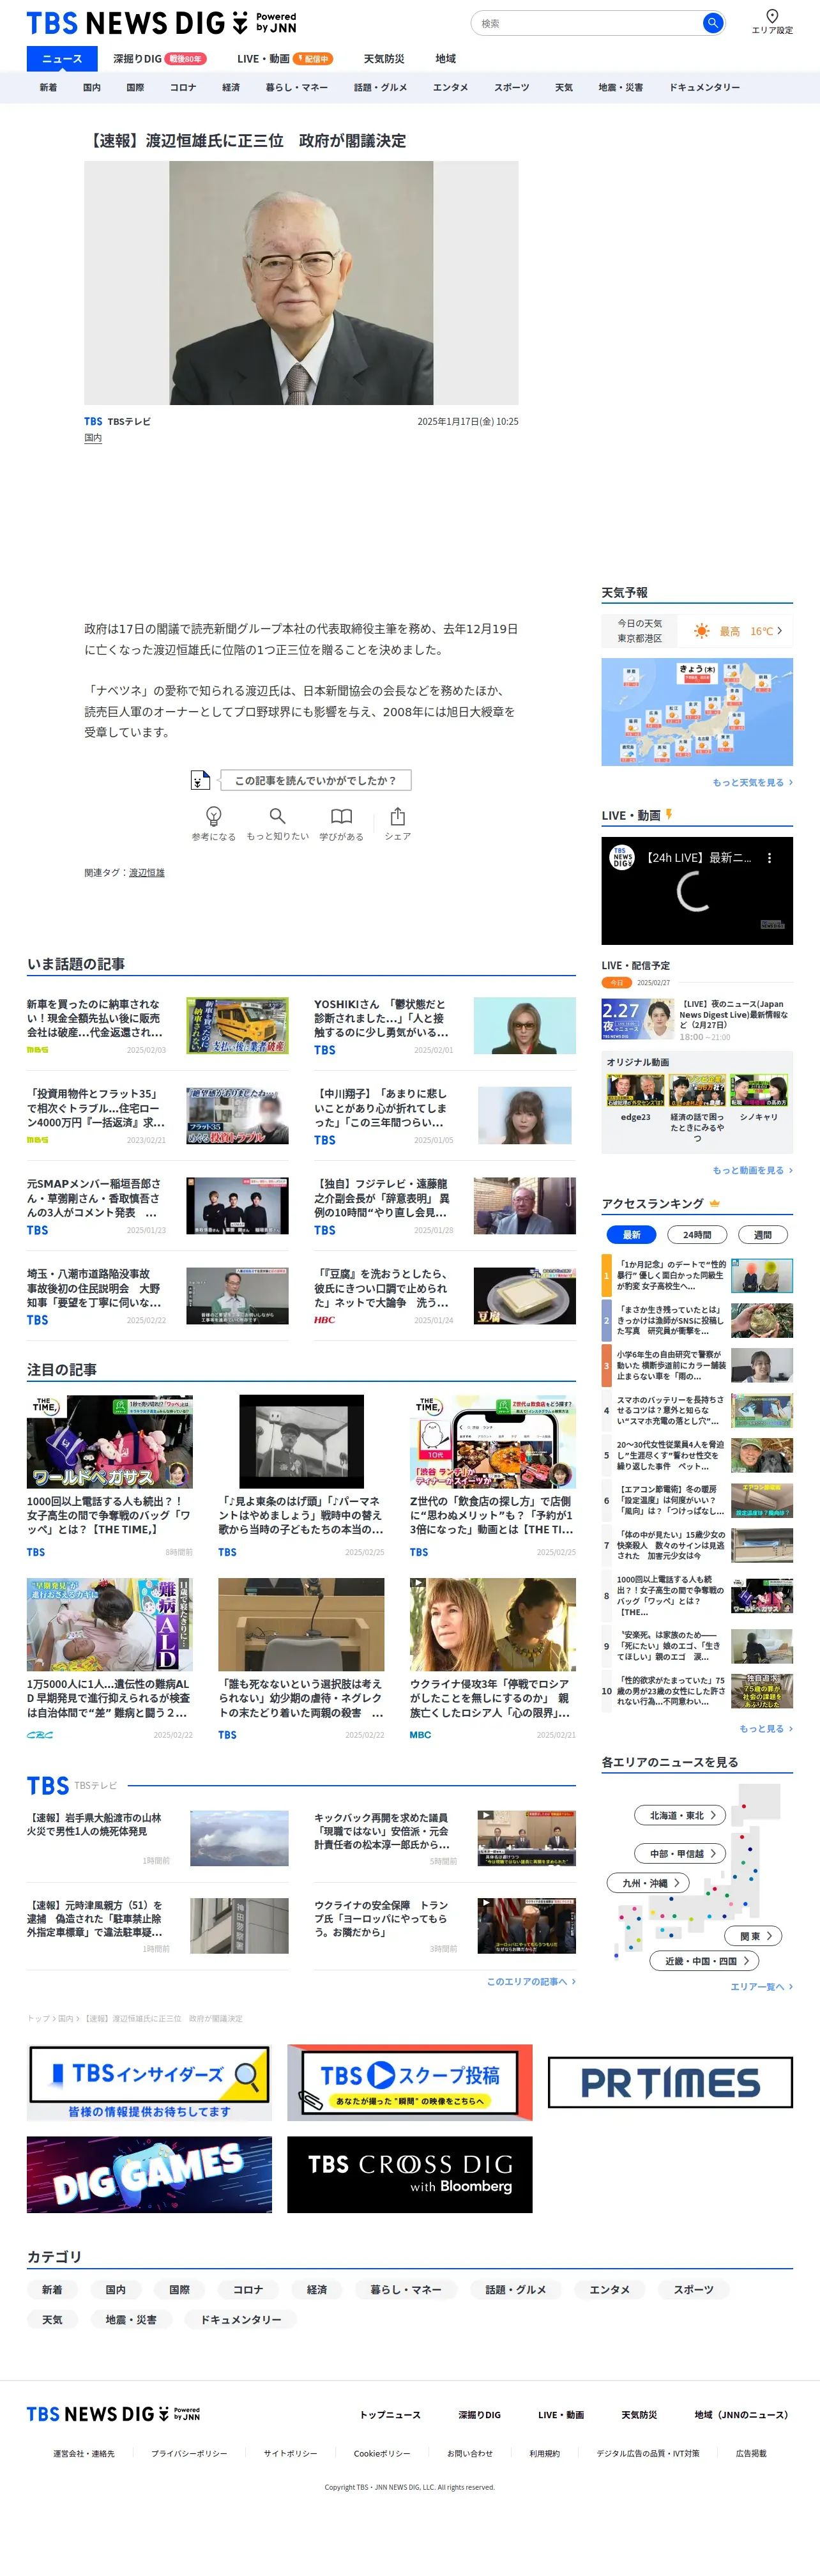Select 地震・災害 in category nav bar
The image size is (820, 2576).
click(620, 87)
